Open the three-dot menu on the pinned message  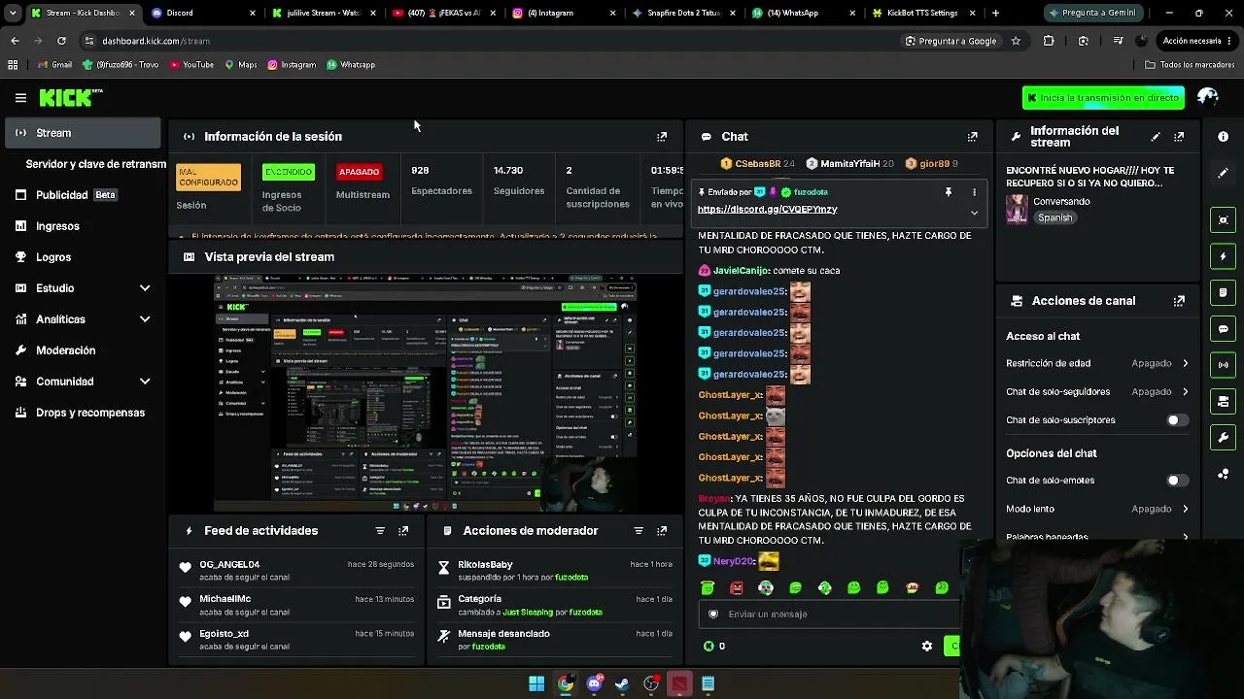click(x=974, y=192)
